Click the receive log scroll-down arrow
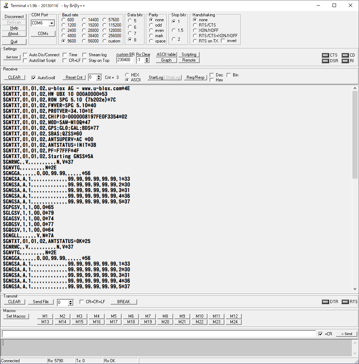This screenshot has height=364, width=359. (x=355, y=289)
